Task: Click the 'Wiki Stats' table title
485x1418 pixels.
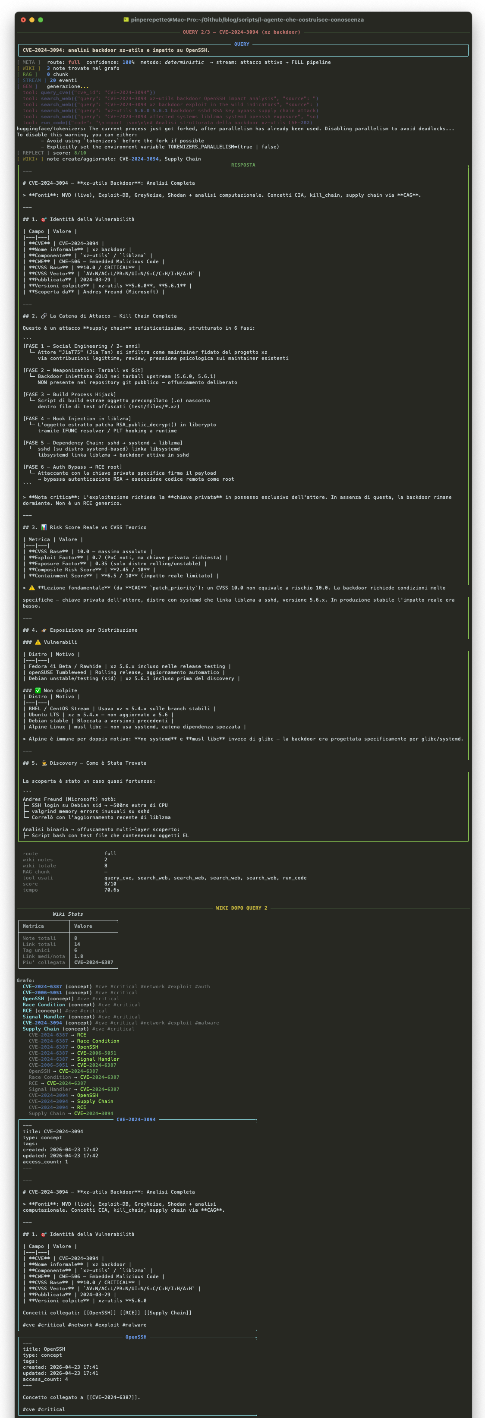Action: (x=68, y=914)
